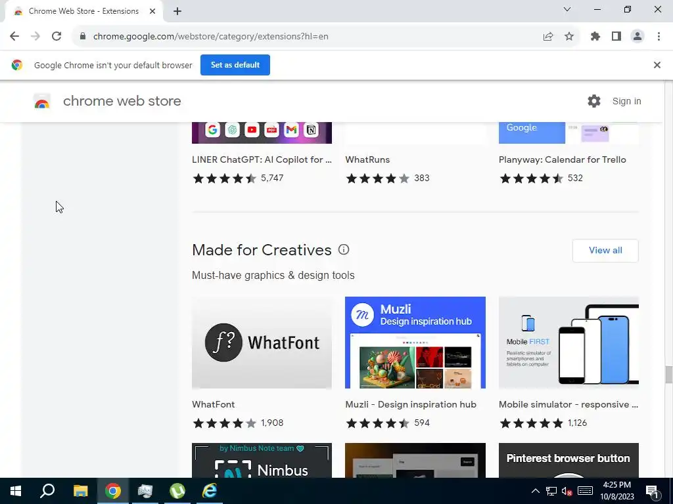Dismiss the default browser notification bar
Viewport: 673px width, 504px height.
tap(657, 65)
